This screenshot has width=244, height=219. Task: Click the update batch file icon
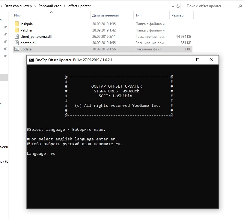pos(17,49)
